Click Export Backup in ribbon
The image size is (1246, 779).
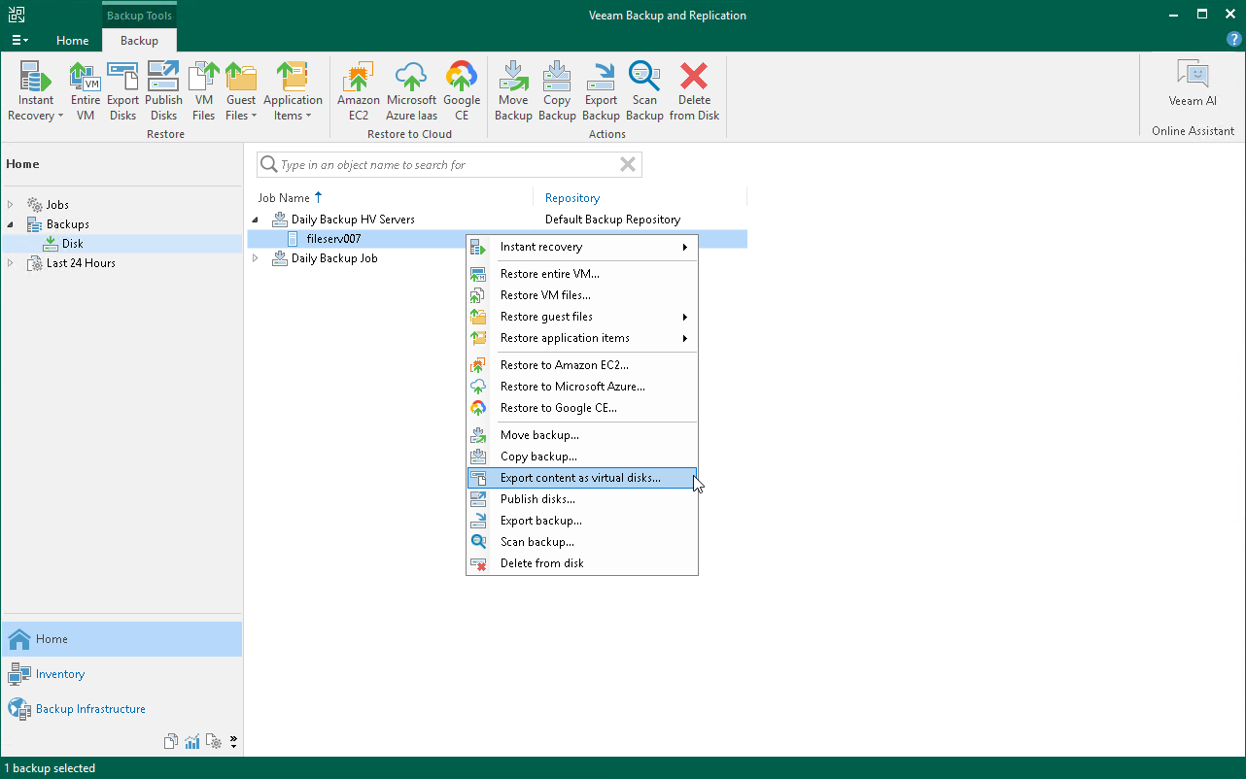tap(601, 91)
